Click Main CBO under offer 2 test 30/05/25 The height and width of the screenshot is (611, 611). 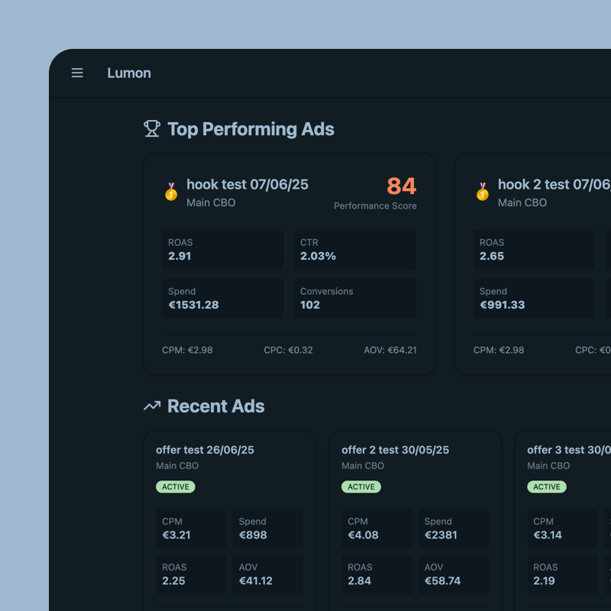pyautogui.click(x=363, y=466)
